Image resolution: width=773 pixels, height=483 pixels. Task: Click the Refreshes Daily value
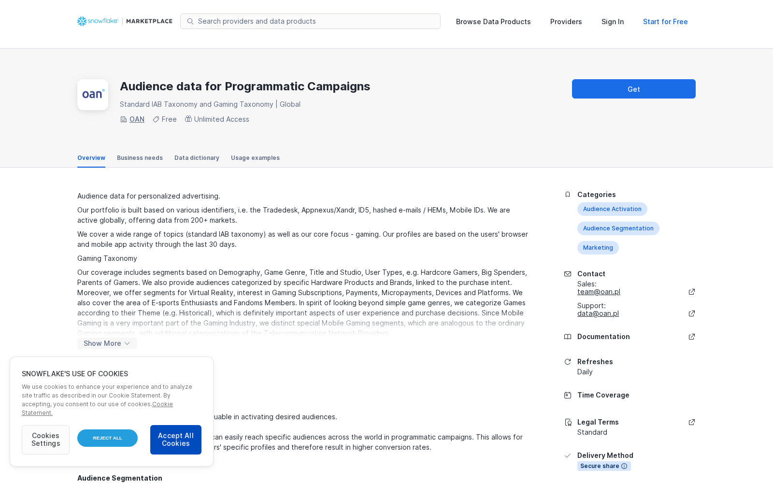click(585, 372)
